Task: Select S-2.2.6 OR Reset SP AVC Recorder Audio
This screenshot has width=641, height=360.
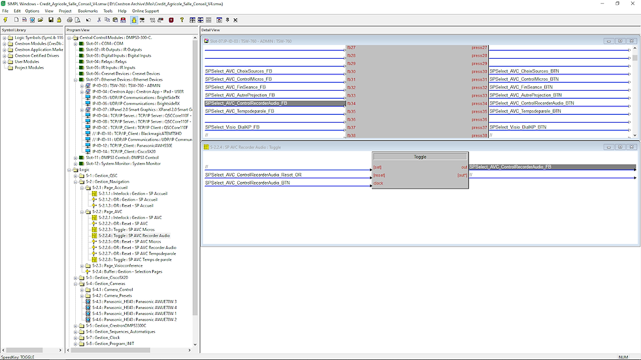Action: coord(137,247)
